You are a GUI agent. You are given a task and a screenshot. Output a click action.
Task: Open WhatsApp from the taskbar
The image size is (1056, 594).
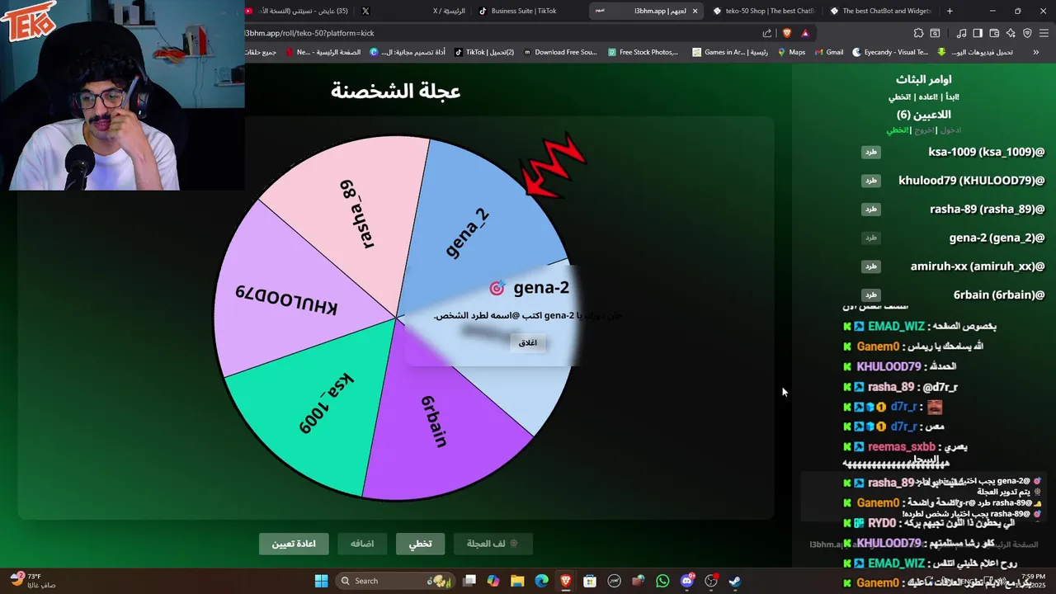(x=662, y=581)
